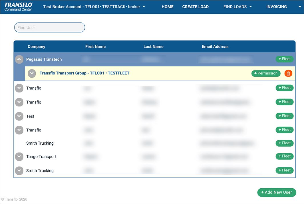Click the Transflo Command Center logo

(18, 7)
